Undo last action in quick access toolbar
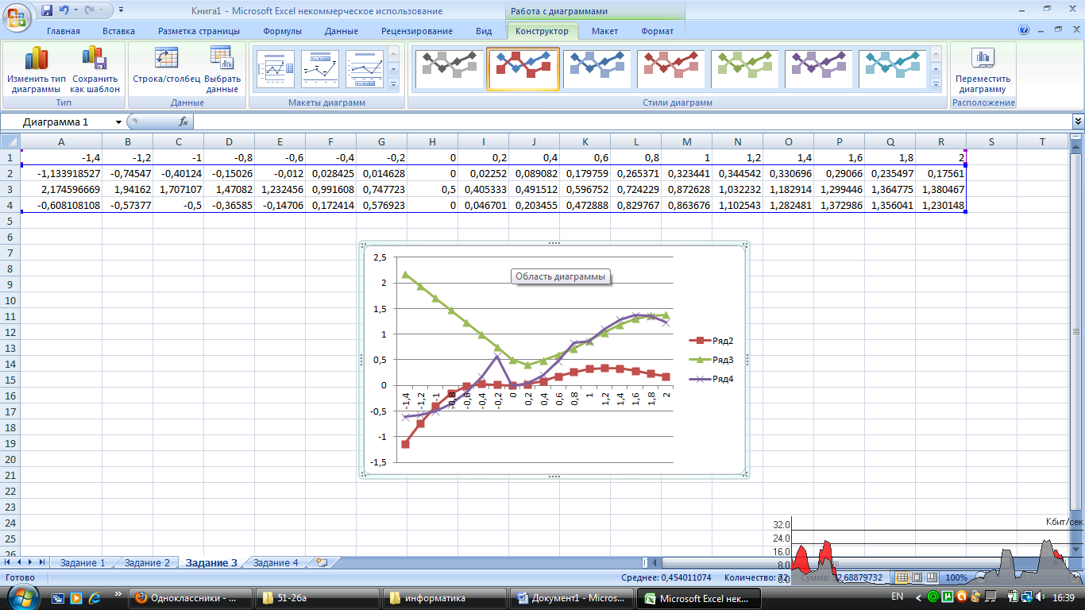The width and height of the screenshot is (1085, 610). click(x=64, y=10)
